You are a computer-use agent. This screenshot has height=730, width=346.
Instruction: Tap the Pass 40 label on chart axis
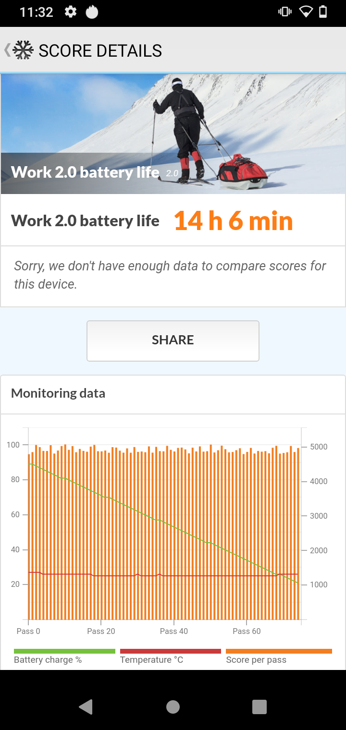(174, 631)
